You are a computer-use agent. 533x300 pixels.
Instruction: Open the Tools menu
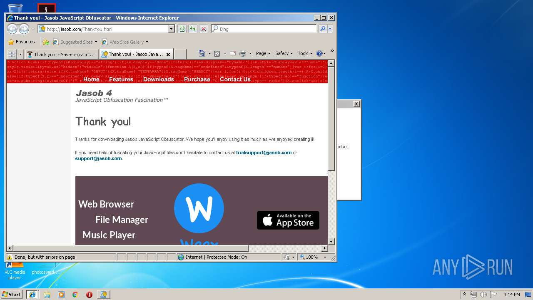pos(305,53)
